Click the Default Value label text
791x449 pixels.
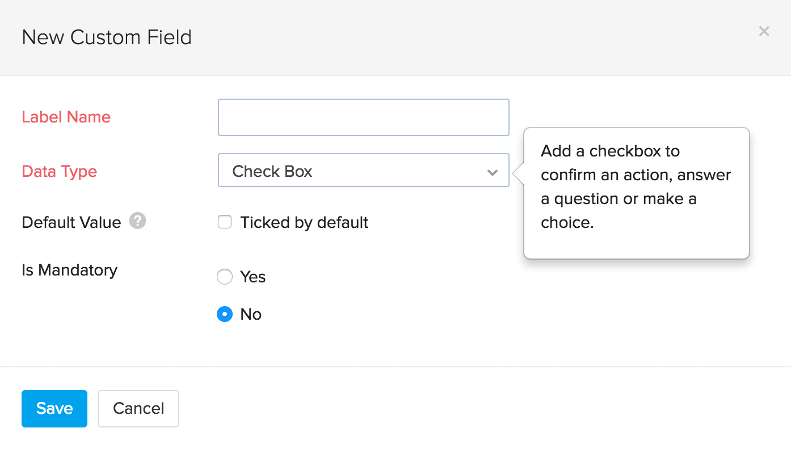point(71,222)
